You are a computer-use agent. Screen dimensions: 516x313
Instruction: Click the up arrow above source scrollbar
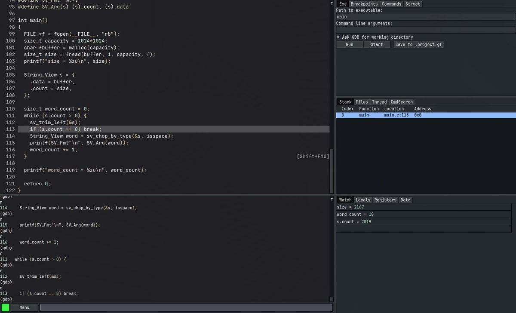[332, 3]
